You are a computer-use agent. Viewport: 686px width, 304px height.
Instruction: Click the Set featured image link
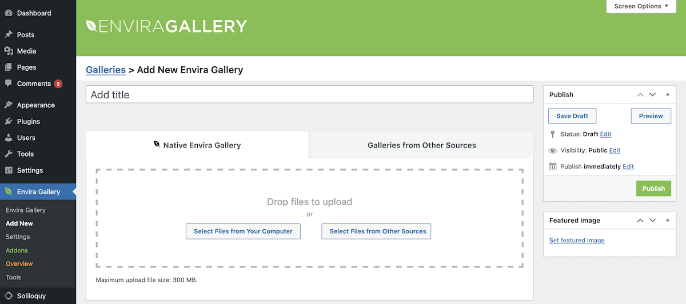(x=577, y=241)
